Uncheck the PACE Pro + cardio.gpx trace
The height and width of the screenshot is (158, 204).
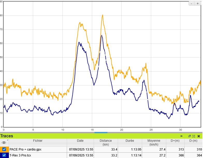(4, 149)
